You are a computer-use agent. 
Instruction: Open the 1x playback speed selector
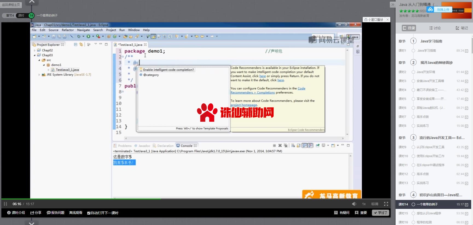(x=364, y=204)
